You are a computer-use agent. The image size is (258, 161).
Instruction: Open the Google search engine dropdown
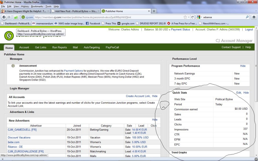pyautogui.click(x=199, y=17)
